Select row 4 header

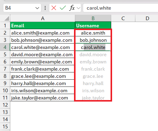pyautogui.click(x=5, y=47)
